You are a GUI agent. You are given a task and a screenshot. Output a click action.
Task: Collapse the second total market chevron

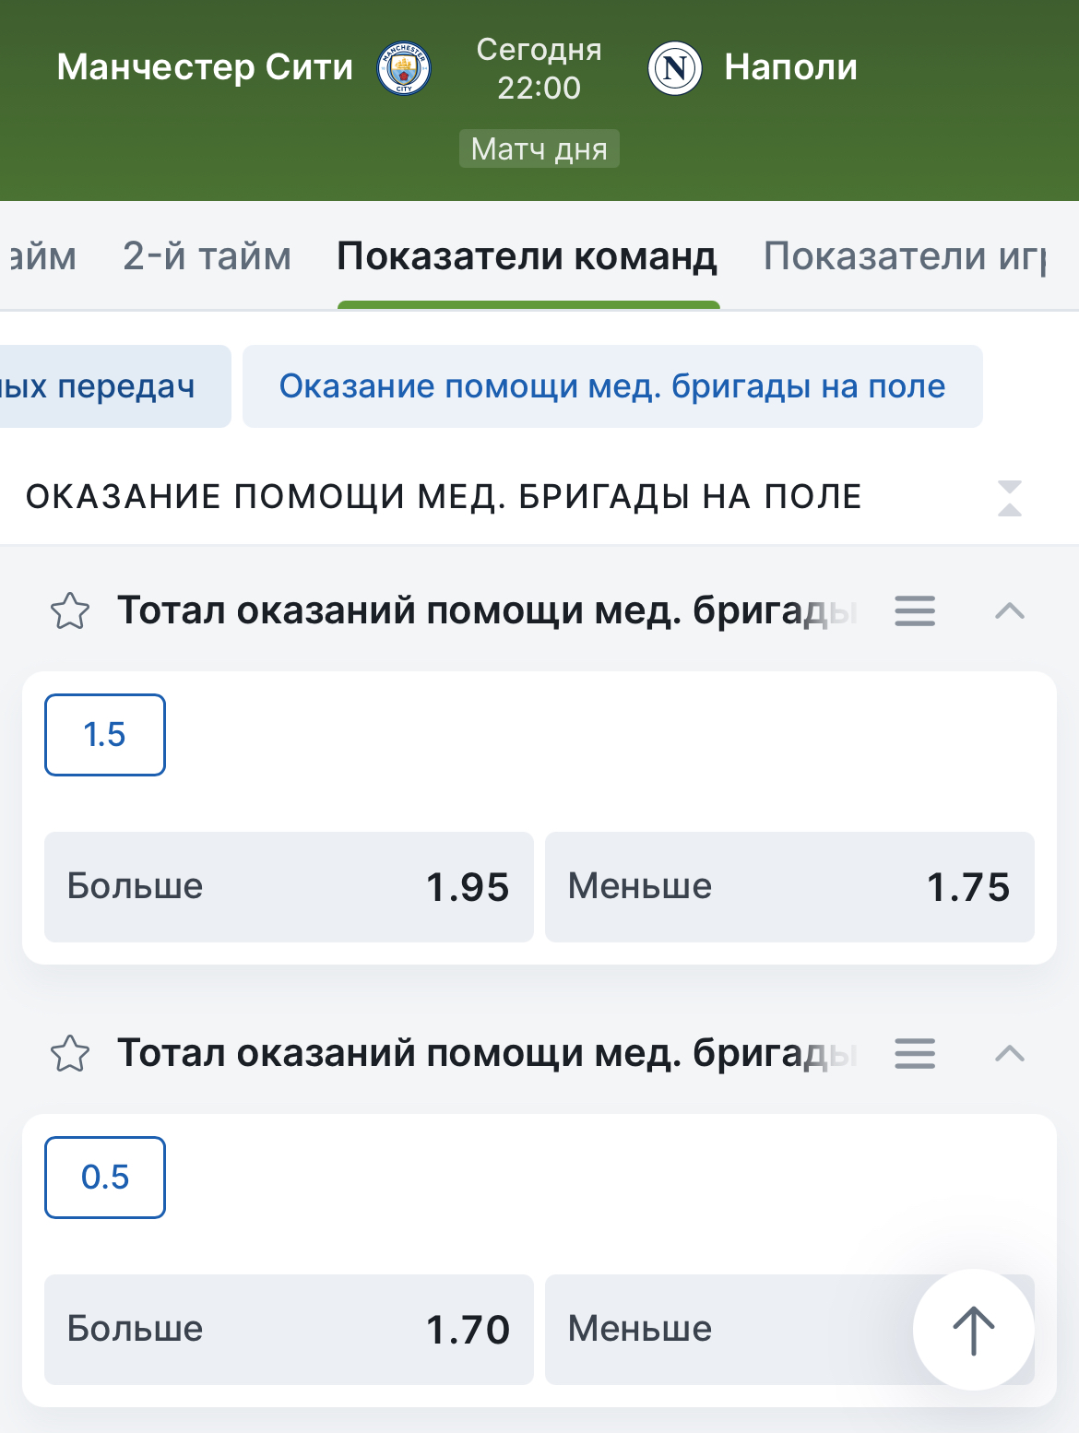tap(1010, 1053)
